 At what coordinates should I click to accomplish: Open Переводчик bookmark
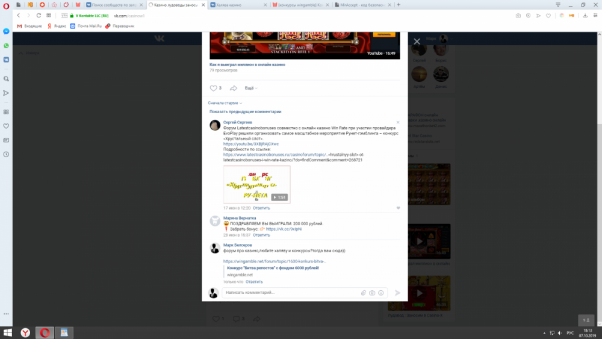click(120, 26)
